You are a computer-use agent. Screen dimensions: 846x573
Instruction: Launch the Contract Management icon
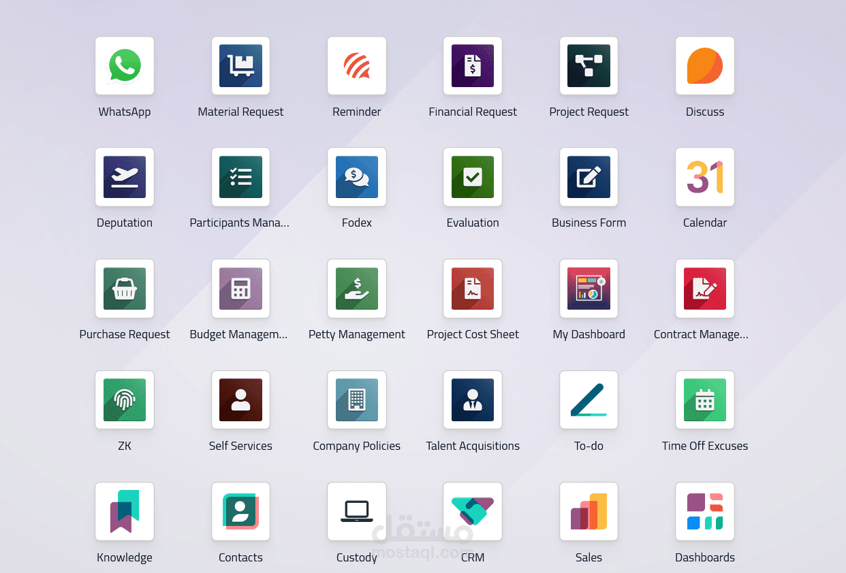pos(705,289)
